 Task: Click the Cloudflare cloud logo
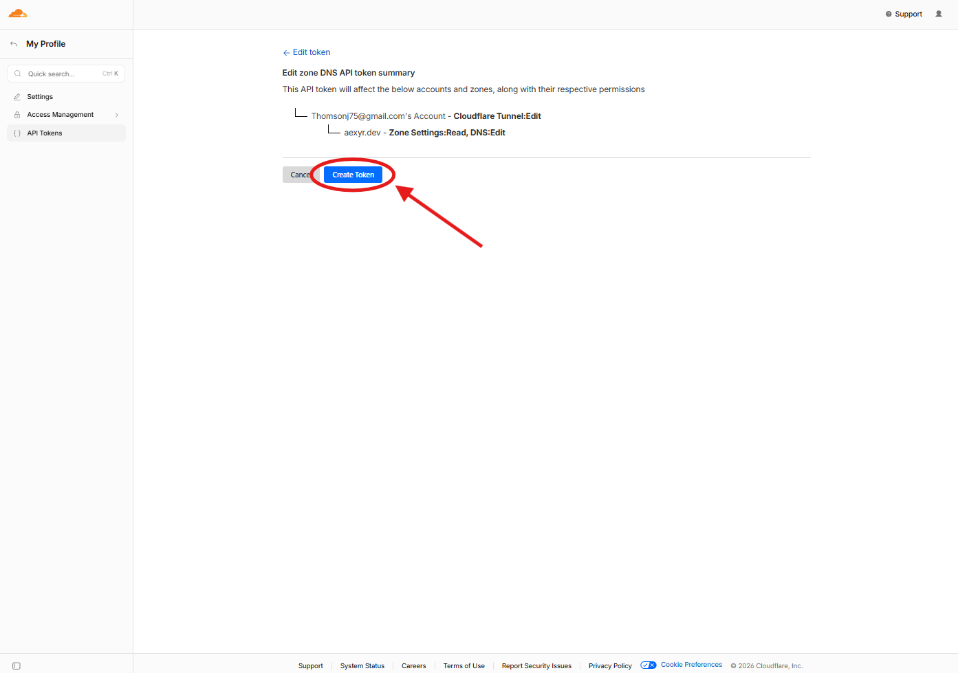point(18,14)
